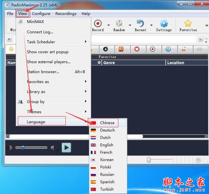Screen dimensions: 209x194
Task: Select Spanish language
Action: pyautogui.click(x=108, y=182)
